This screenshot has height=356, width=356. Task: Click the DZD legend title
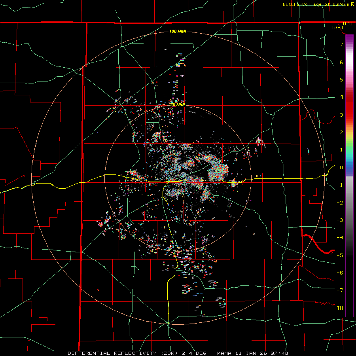[x=348, y=24]
